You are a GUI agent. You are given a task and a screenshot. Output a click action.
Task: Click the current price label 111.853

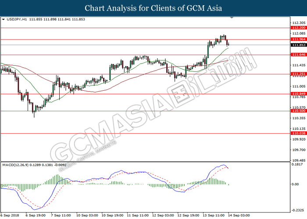click(x=299, y=45)
